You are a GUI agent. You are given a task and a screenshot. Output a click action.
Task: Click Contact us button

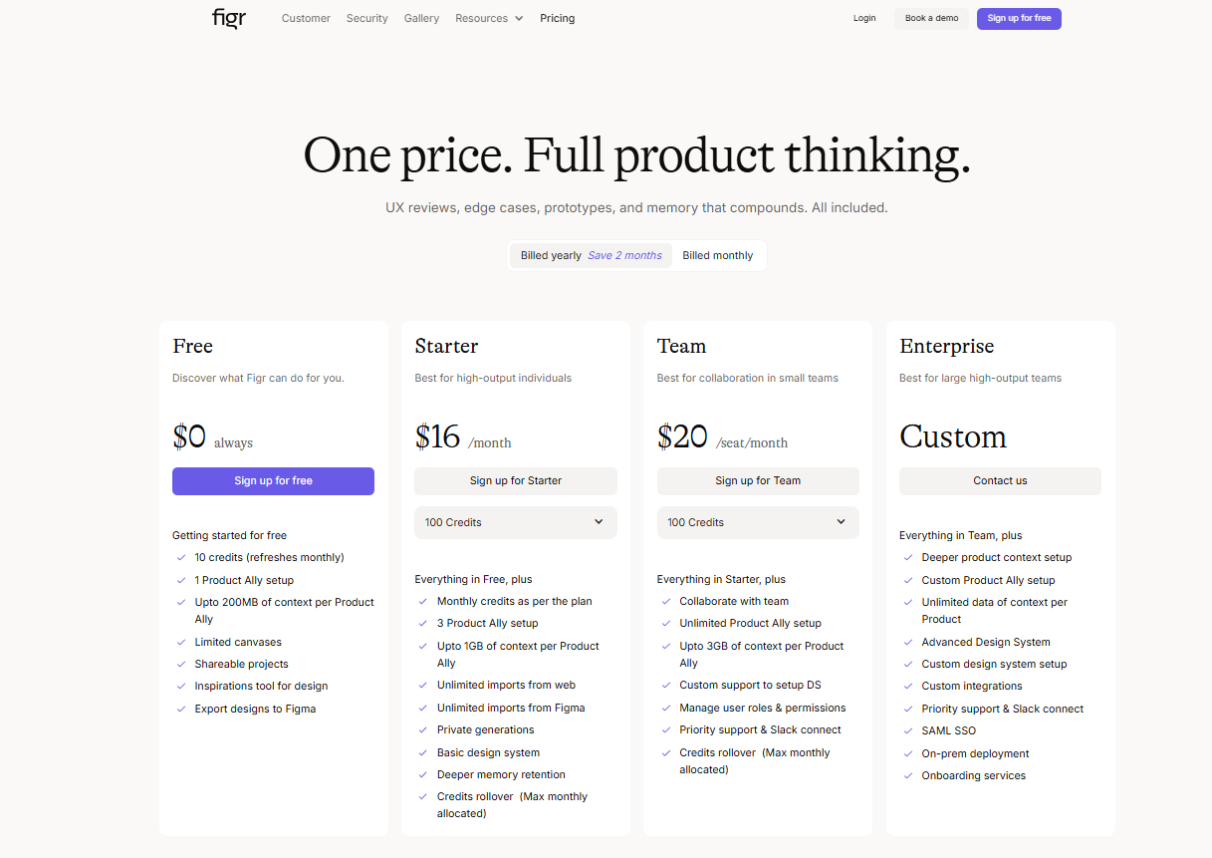[1000, 480]
